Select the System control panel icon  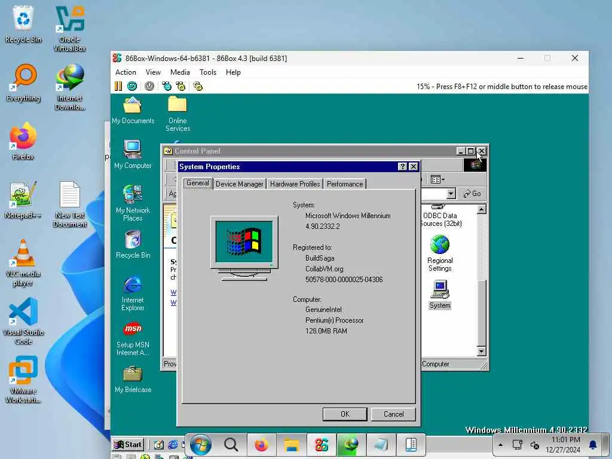point(440,295)
